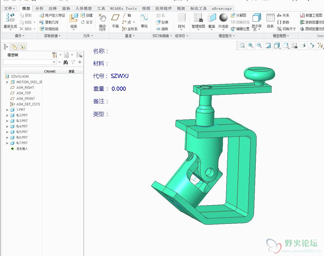Screen dimensions: 324x256
Task: Switch to the MCADEx Tools tab
Action: [123, 9]
